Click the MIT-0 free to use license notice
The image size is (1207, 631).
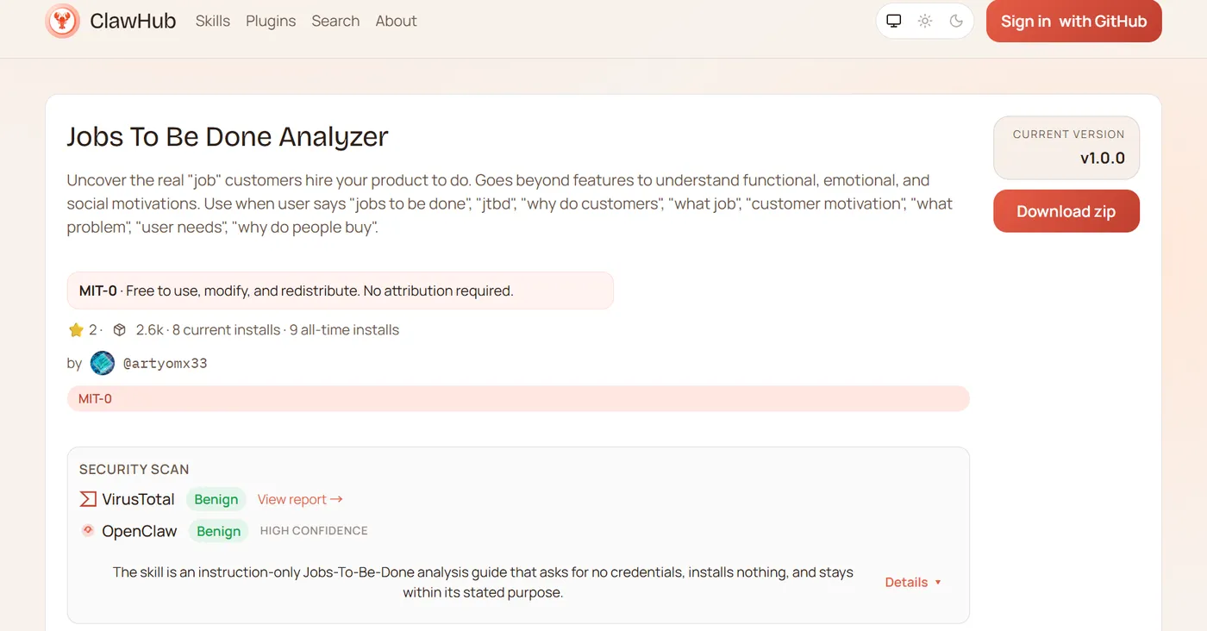pos(341,291)
